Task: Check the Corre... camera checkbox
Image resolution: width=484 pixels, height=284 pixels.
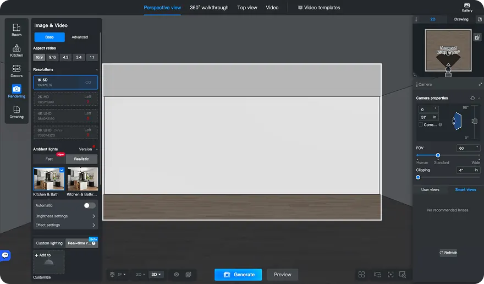Action: click(421, 125)
